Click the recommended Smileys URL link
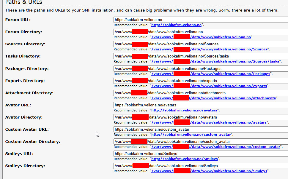288x179 pixels. pos(185,159)
